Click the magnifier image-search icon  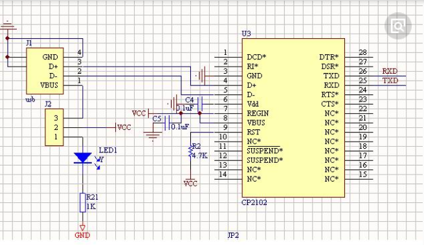pyautogui.click(x=397, y=26)
